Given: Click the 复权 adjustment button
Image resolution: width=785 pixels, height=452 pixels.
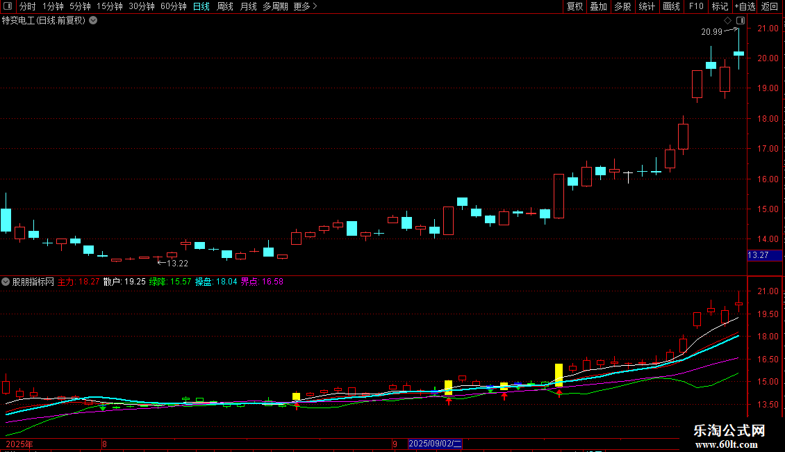Looking at the screenshot, I should tap(575, 6).
